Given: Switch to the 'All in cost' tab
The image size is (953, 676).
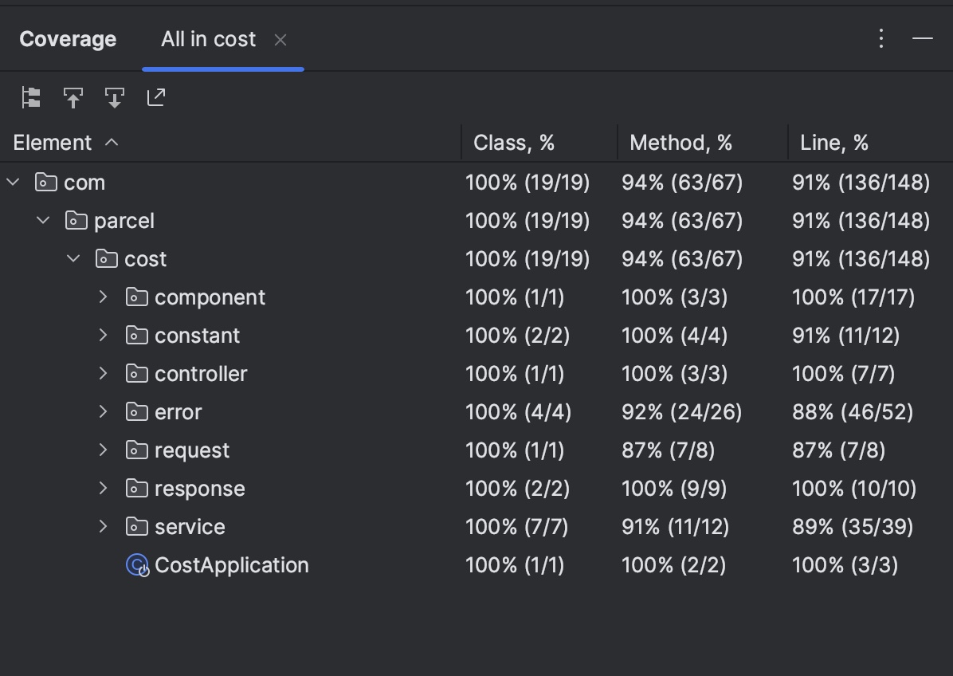Looking at the screenshot, I should tap(208, 39).
